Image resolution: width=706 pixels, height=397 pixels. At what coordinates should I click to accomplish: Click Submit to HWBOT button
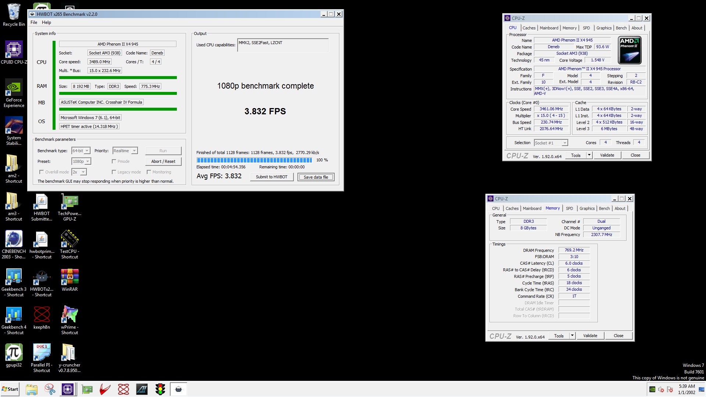click(x=272, y=177)
